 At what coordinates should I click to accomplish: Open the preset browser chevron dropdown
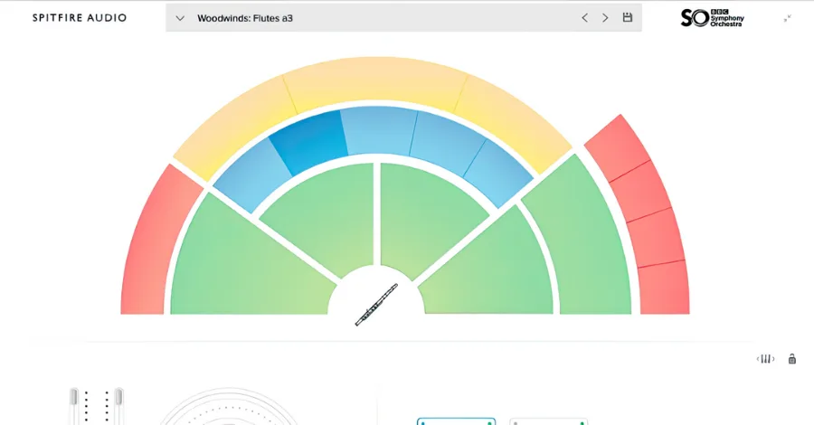click(x=180, y=18)
